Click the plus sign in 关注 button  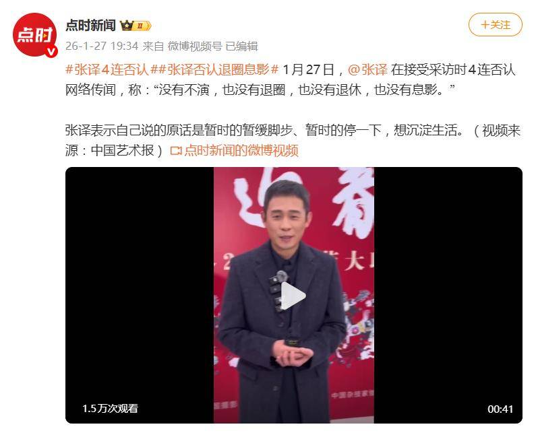pyautogui.click(x=485, y=25)
